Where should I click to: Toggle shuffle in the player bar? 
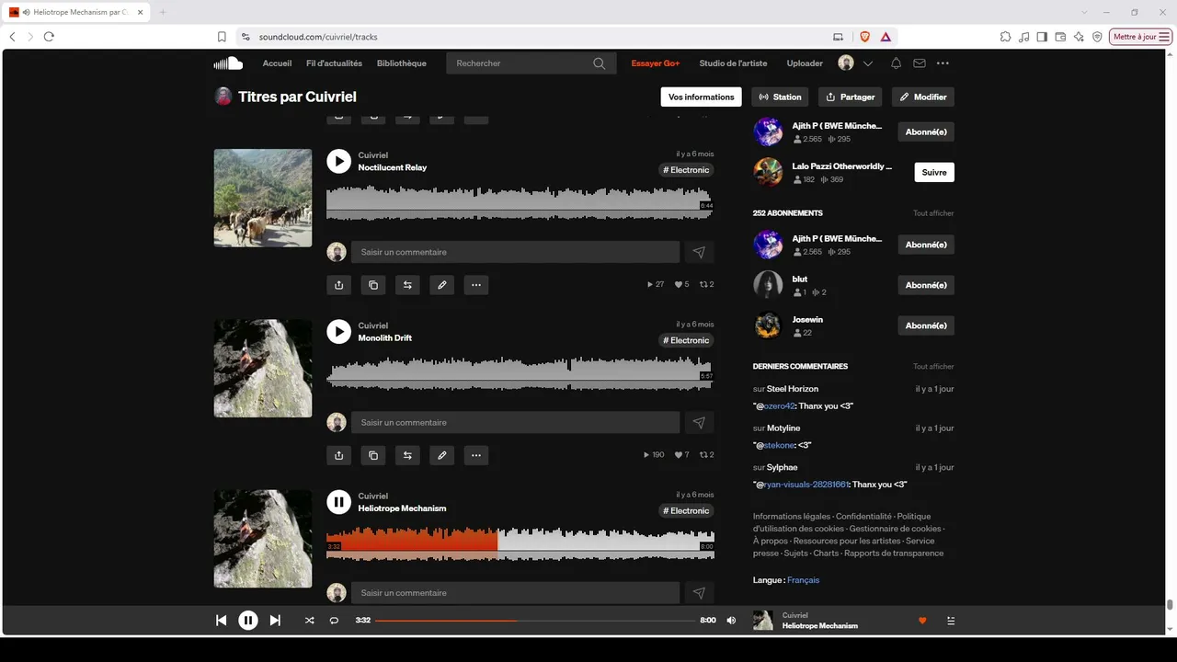(310, 621)
